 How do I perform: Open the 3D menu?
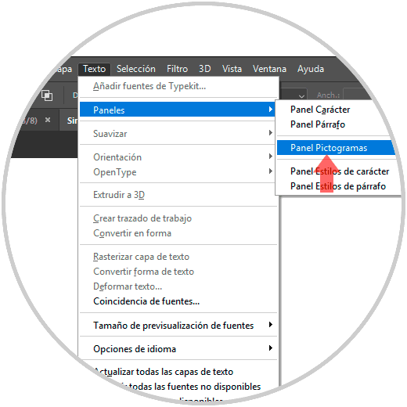[205, 69]
